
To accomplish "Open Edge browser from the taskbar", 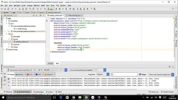I will tap(61, 97).
